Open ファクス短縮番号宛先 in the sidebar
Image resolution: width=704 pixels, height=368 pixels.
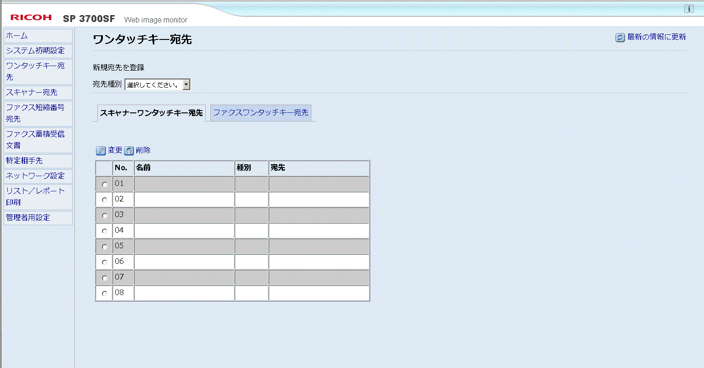coord(32,113)
